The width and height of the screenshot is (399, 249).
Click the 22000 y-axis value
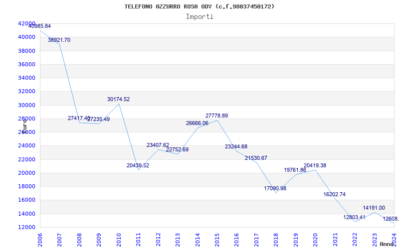pyautogui.click(x=27, y=159)
